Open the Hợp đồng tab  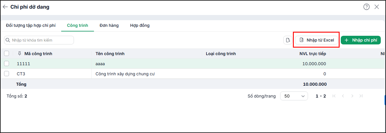(x=140, y=25)
